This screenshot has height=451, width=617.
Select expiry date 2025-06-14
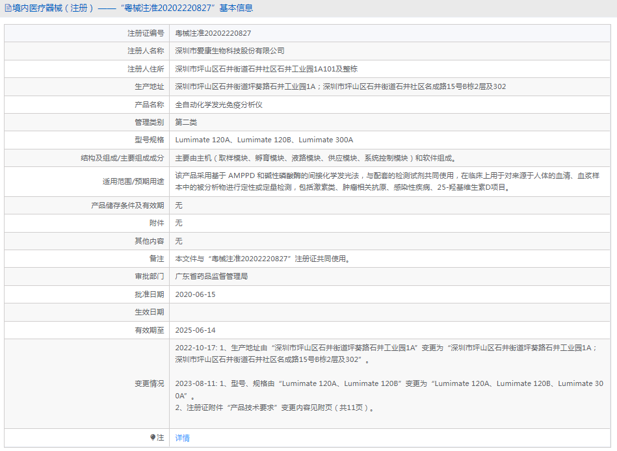pos(195,330)
